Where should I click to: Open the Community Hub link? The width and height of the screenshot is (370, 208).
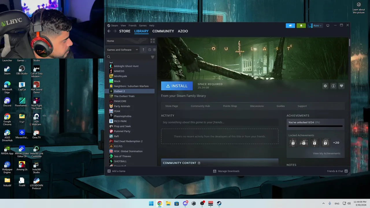200,106
